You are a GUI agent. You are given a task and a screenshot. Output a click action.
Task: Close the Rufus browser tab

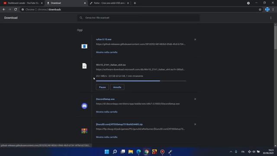[x=128, y=3]
